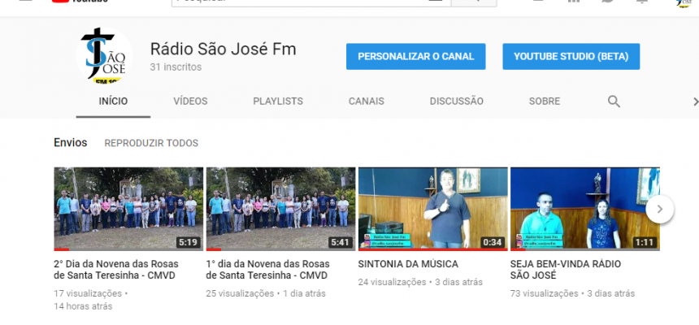This screenshot has height=325, width=699.
Task: Open the VÍDEOS tab
Action: pyautogui.click(x=190, y=102)
